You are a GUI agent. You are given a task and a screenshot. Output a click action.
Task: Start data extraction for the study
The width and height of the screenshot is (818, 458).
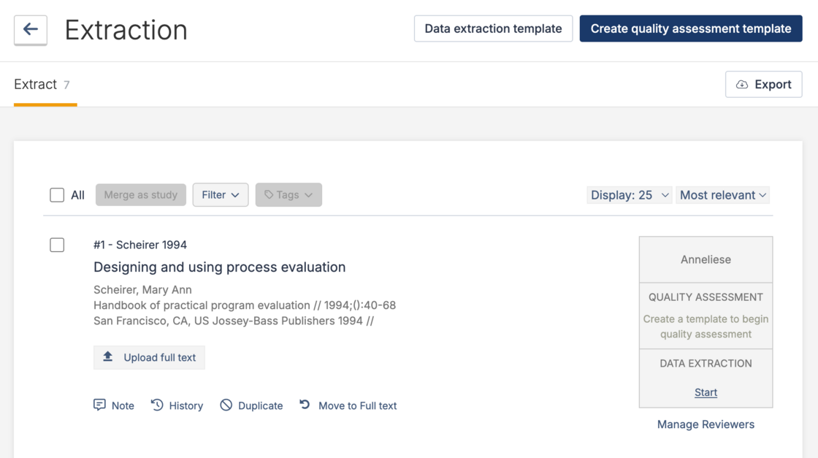[x=705, y=392]
